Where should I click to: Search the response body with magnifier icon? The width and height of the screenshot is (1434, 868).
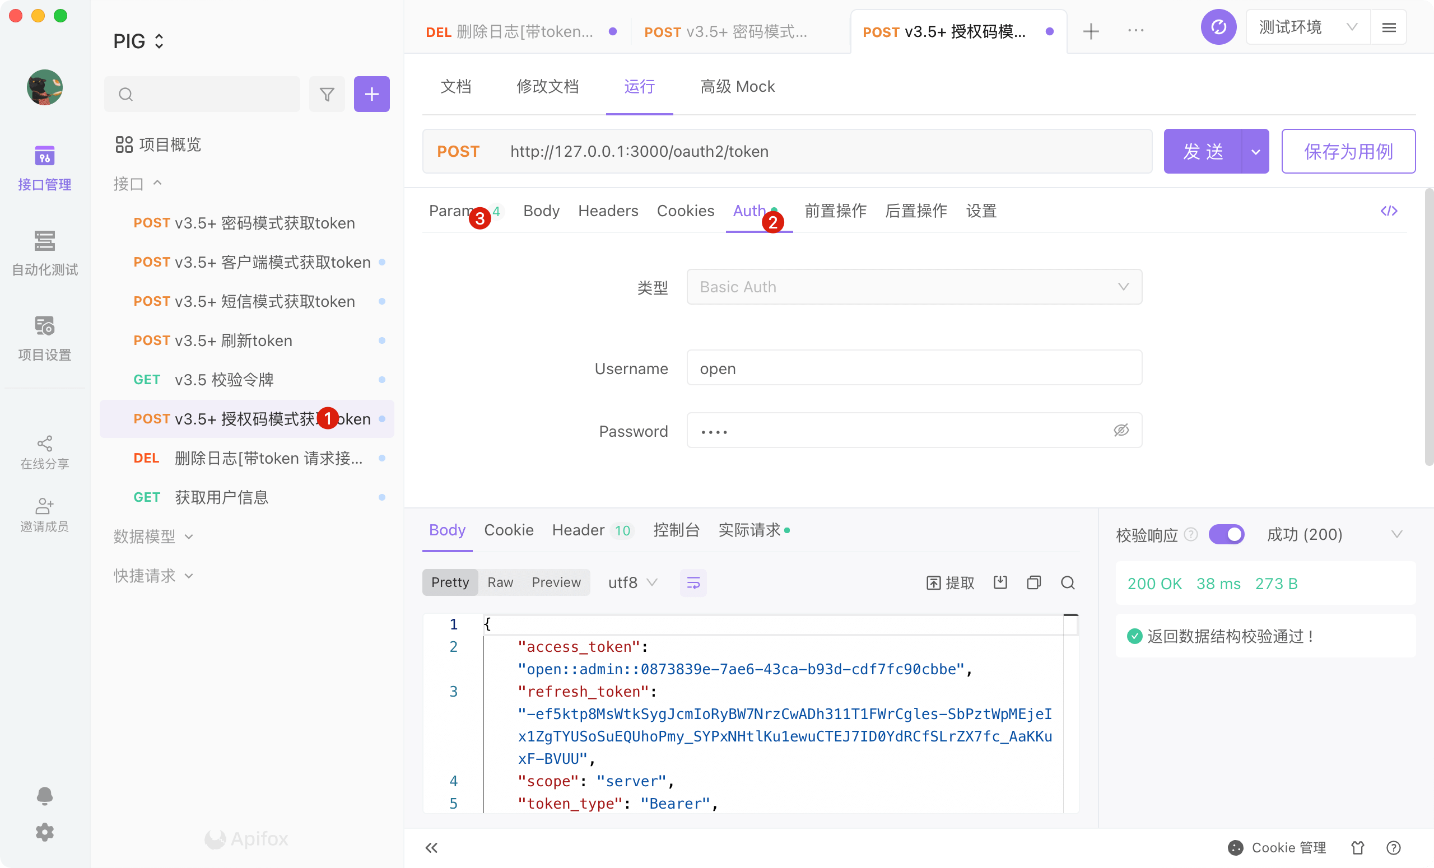coord(1067,582)
